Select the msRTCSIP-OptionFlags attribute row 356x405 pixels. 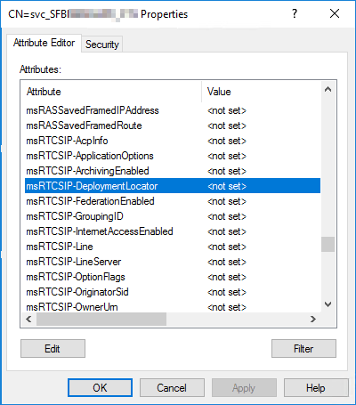coord(173,277)
